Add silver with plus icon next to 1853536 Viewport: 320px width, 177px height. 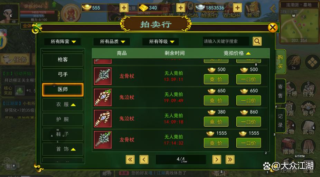[x=237, y=8]
